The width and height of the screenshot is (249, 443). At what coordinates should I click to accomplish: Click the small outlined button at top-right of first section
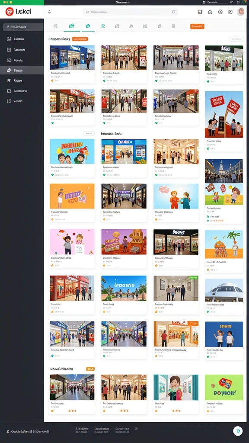pos(236,39)
